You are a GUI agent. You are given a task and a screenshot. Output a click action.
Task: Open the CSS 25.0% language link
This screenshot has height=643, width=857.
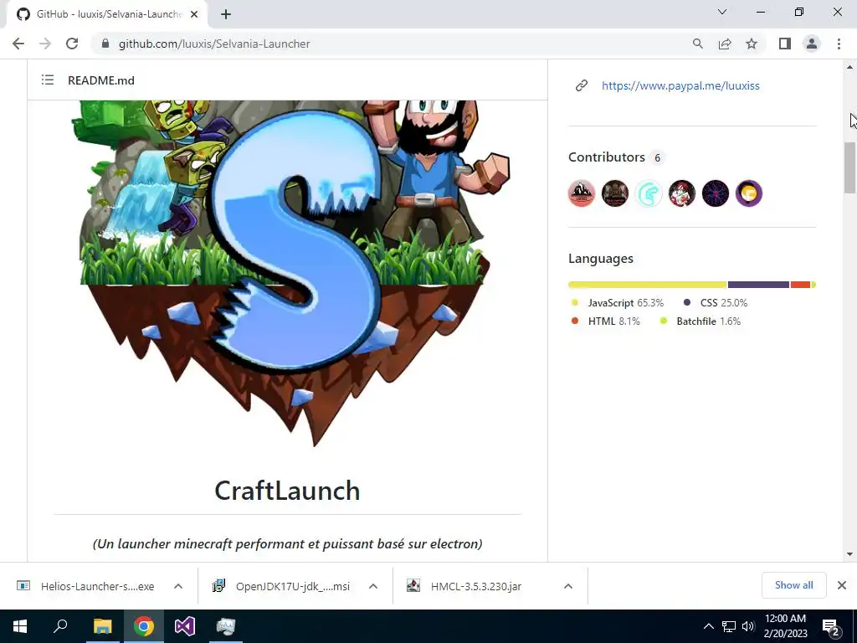[x=716, y=303]
